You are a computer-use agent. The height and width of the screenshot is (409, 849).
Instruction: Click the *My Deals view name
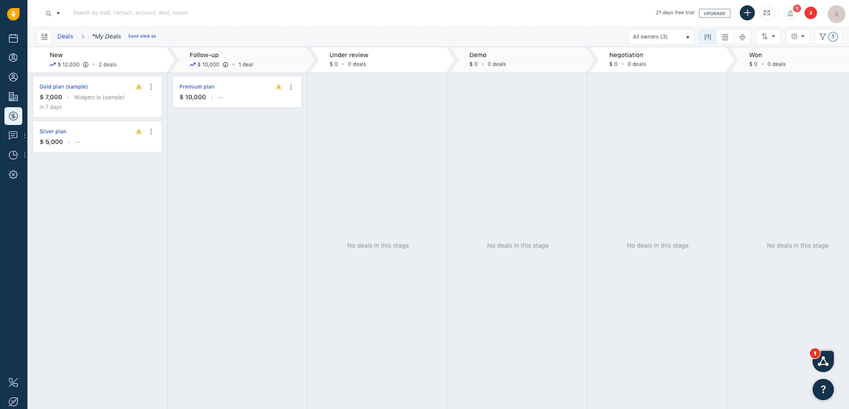(107, 36)
